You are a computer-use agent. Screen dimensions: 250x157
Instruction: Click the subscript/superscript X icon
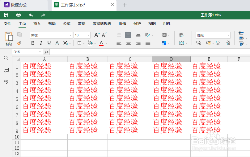click(x=66, y=43)
